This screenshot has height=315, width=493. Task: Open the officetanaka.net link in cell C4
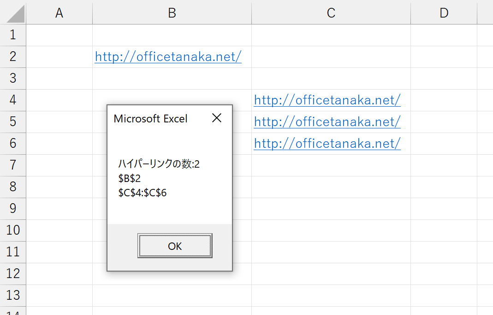tap(327, 100)
